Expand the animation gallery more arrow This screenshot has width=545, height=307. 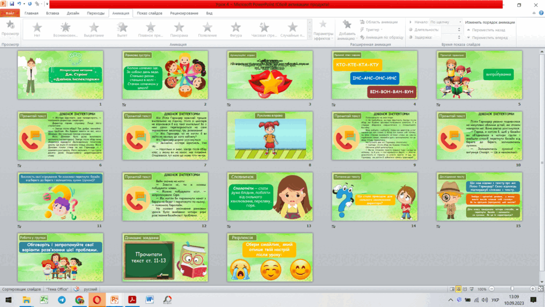pyautogui.click(x=310, y=37)
